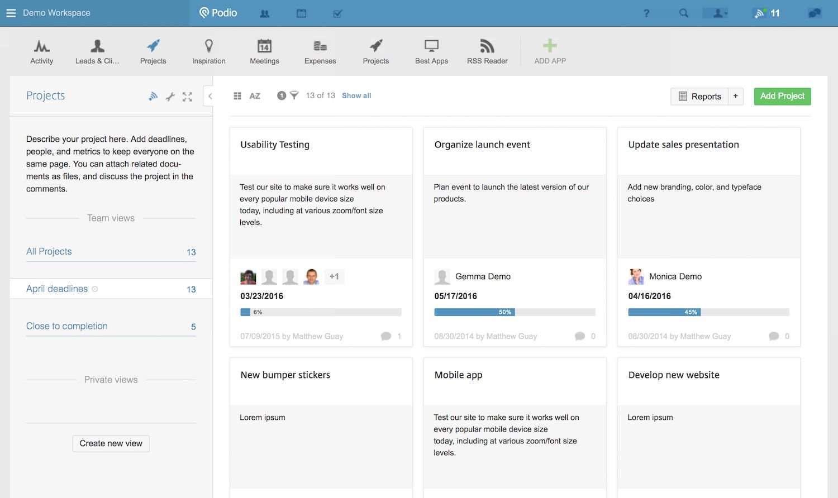Open the help question mark icon
838x498 pixels.
point(646,13)
